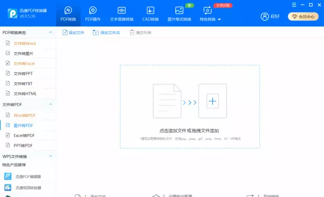The image size is (324, 197).
Task: Select 文件转图片 in the sidebar
Action: pyautogui.click(x=28, y=53)
